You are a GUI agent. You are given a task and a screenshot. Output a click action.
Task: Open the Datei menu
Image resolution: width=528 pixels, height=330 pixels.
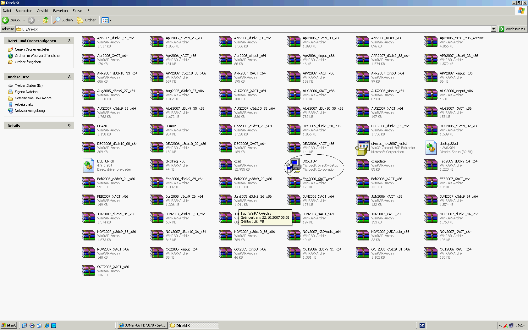[7, 11]
